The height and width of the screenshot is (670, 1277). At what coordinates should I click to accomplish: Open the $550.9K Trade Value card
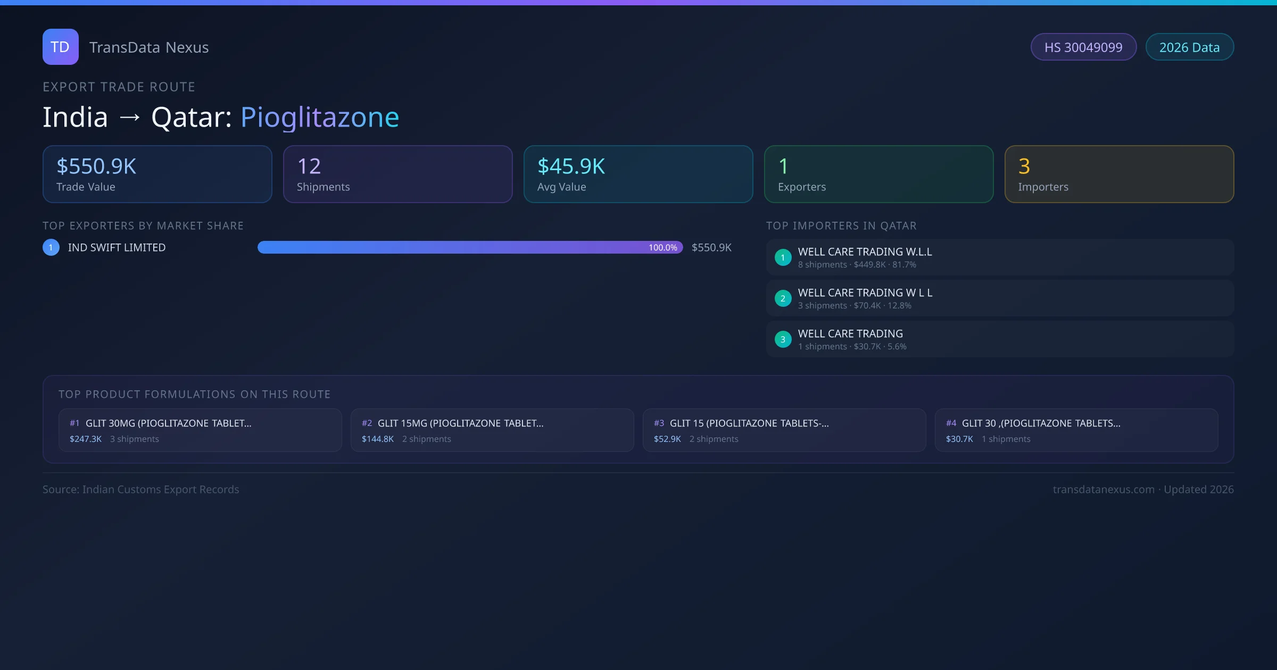[157, 174]
